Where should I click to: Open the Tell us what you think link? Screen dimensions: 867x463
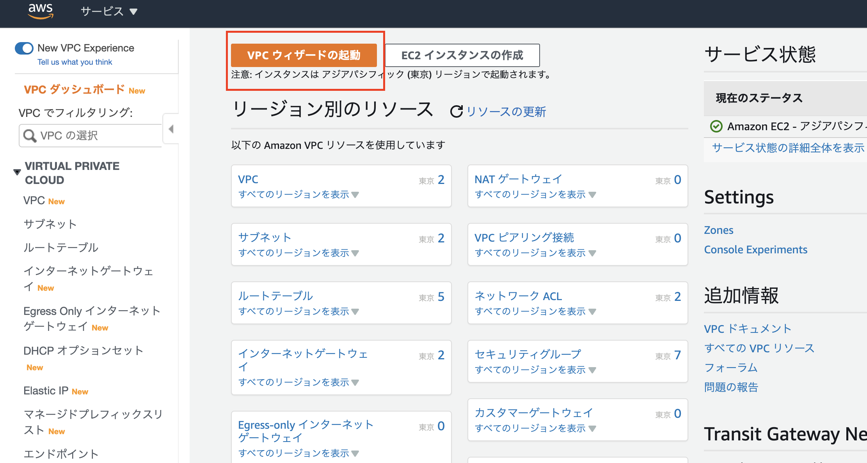tap(75, 62)
